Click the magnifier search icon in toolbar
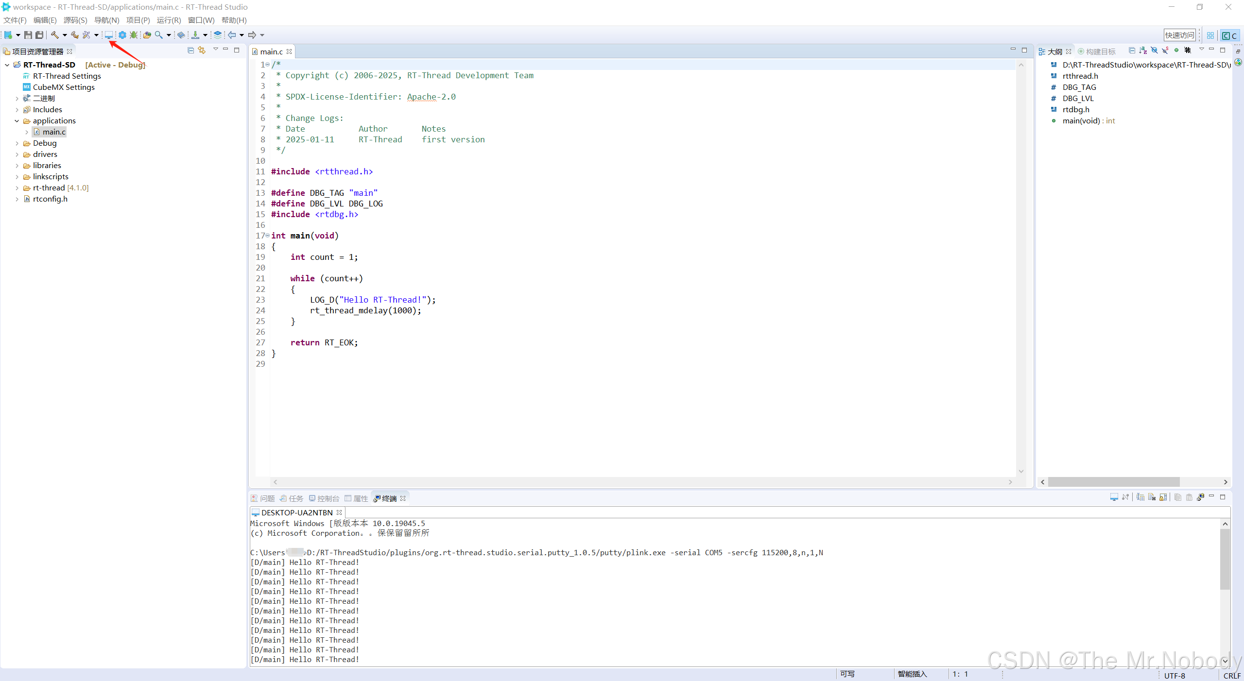The width and height of the screenshot is (1244, 681). (159, 35)
